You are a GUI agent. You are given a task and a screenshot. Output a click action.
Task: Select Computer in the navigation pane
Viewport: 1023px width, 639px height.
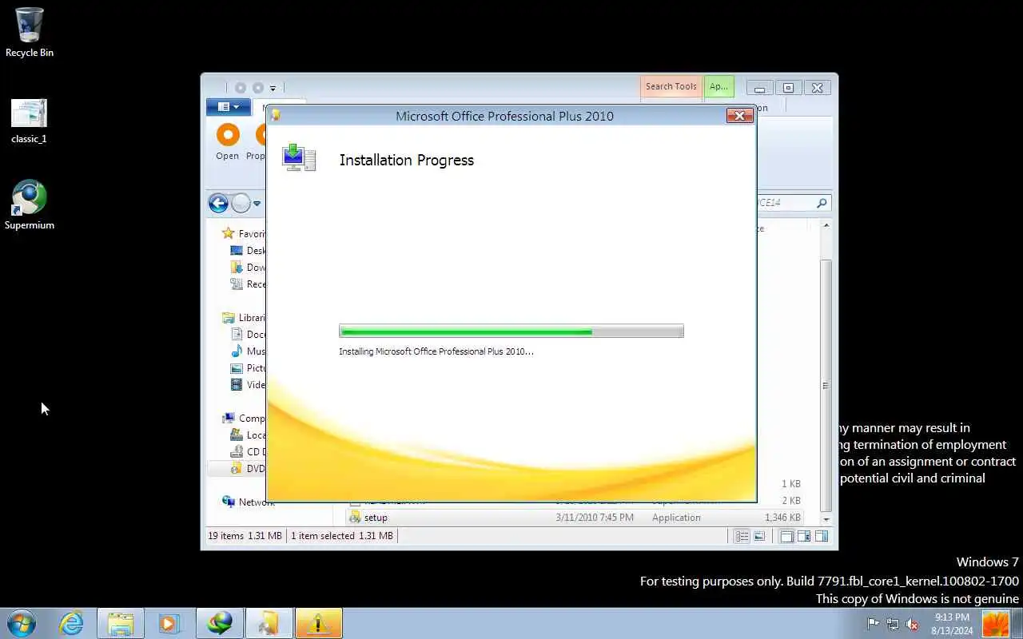[243, 419]
